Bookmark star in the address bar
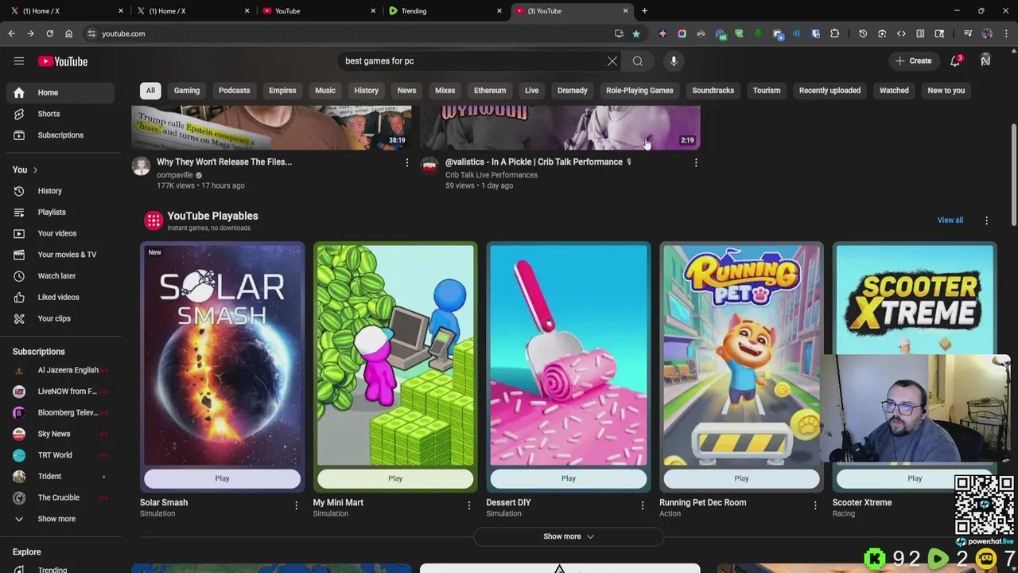 (x=636, y=33)
